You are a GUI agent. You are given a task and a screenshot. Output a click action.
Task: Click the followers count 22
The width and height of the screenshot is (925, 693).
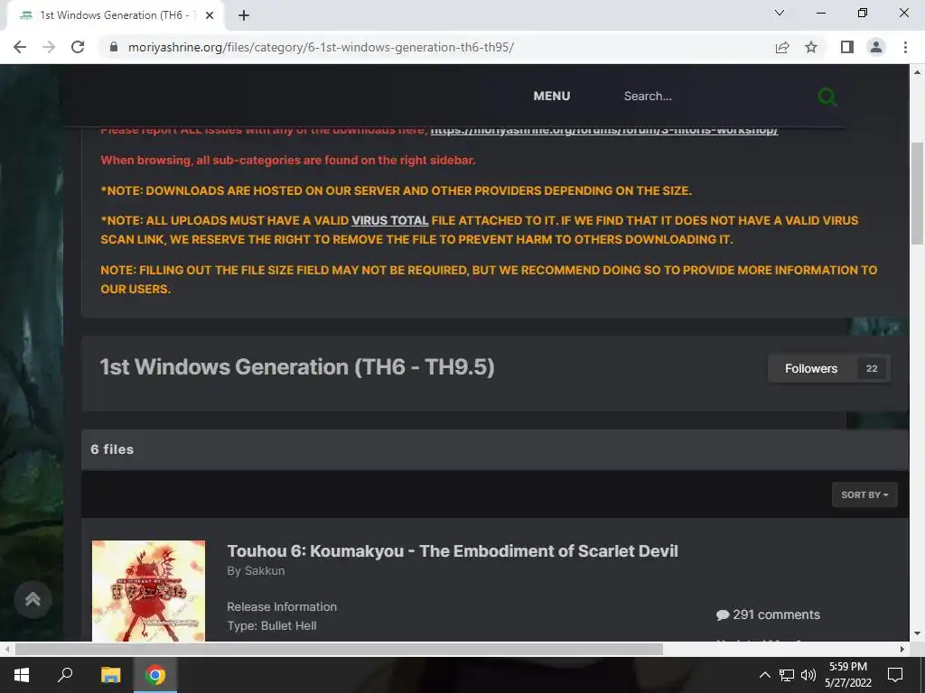pyautogui.click(x=872, y=369)
